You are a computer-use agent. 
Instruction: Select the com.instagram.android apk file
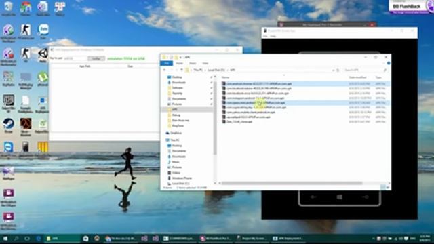305,98
